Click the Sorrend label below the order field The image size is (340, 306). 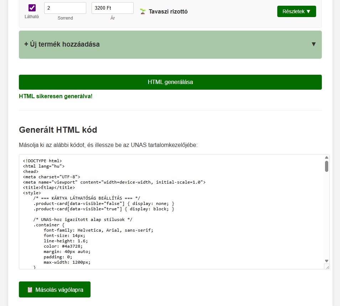click(65, 18)
